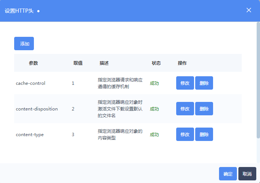Click the 操作 column header

click(x=182, y=63)
